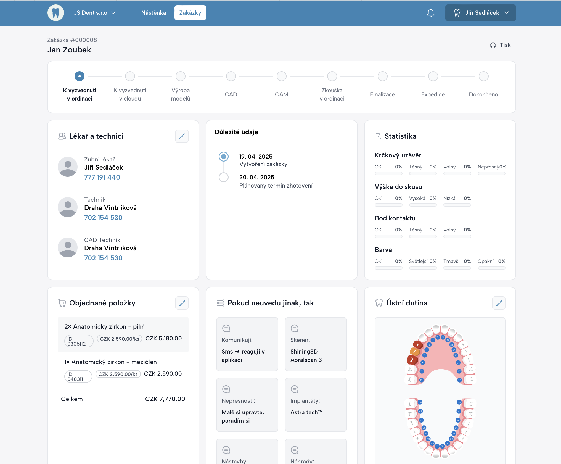Screen dimensions: 561x464
Task: Click the Statistika bars icon
Action: 378,136
